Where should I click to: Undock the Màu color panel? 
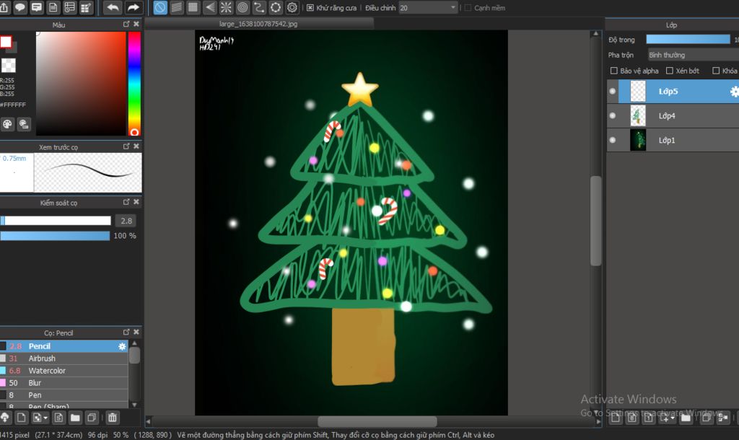coord(126,24)
